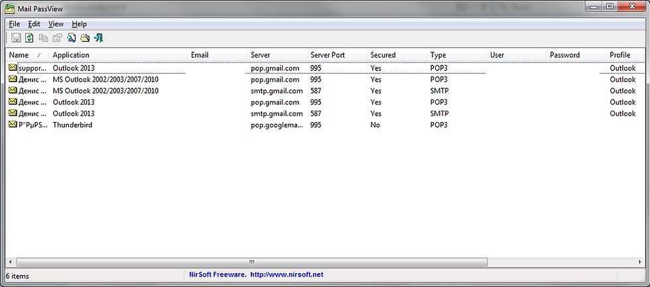Click port 587 in the Outlook 2013 SMTP row

pos(316,113)
